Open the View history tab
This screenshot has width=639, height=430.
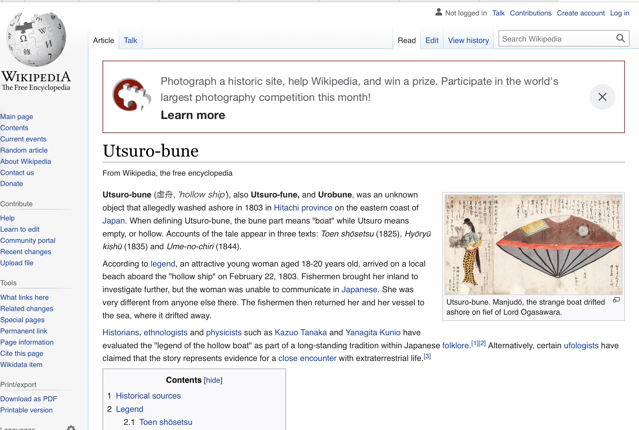tap(469, 40)
